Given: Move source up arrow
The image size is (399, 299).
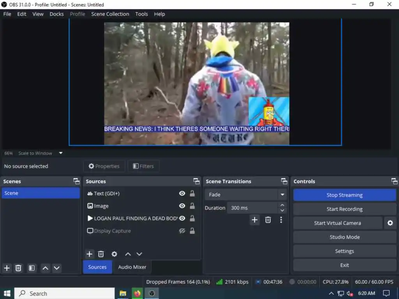Looking at the screenshot, I should point(128,254).
